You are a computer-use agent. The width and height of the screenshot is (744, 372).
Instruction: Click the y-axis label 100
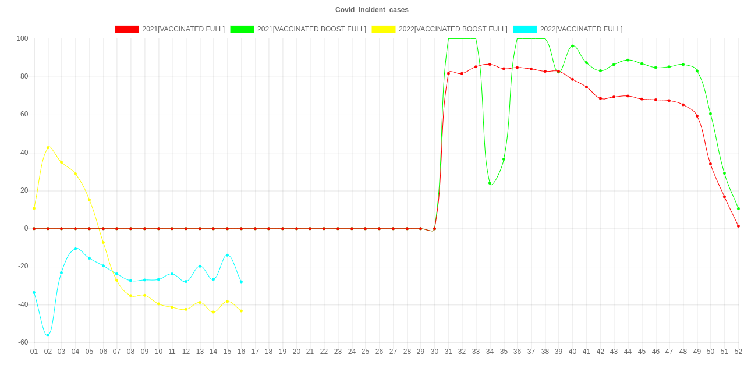coord(23,38)
